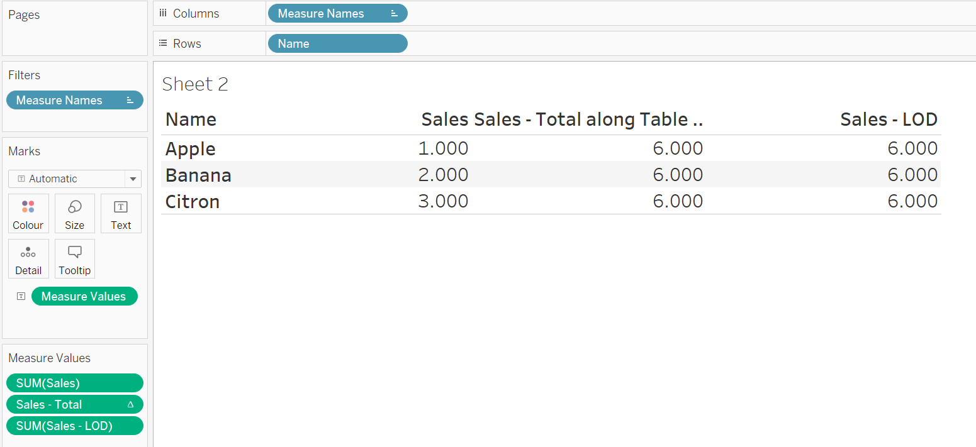Viewport: 976px width, 447px height.
Task: Click the Filters panel header
Action: pos(25,75)
